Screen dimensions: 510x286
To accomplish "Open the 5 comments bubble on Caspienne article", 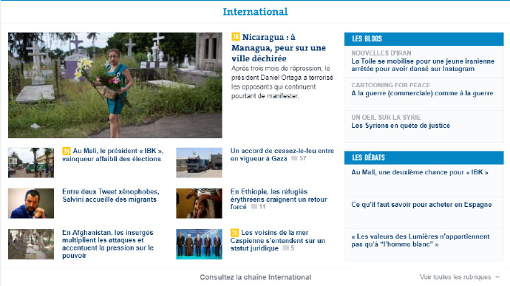I will (x=288, y=248).
